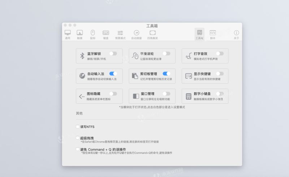Enable the 打字音效 typing sound switch
This screenshot has height=177, width=289.
[x=220, y=54]
